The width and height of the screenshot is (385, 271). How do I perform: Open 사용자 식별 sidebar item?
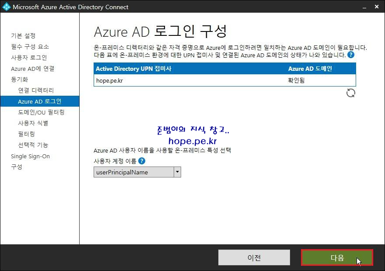click(33, 123)
